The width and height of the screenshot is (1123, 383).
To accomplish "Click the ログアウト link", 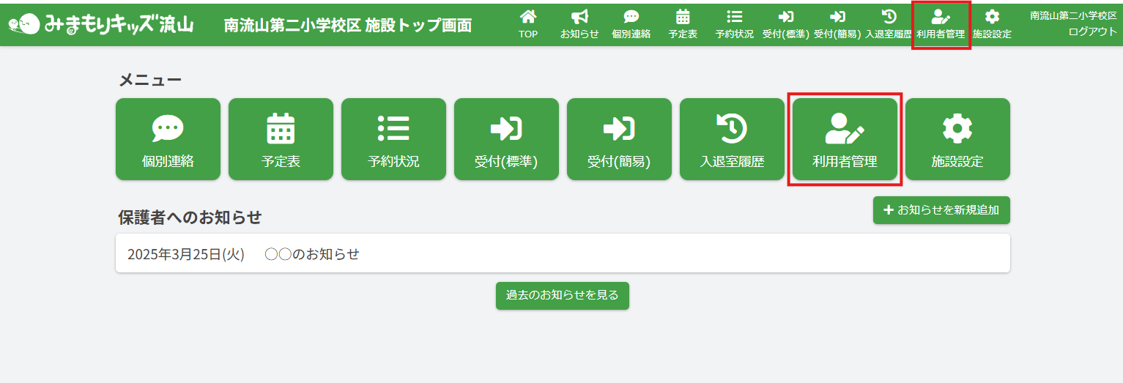I will click(x=1092, y=31).
